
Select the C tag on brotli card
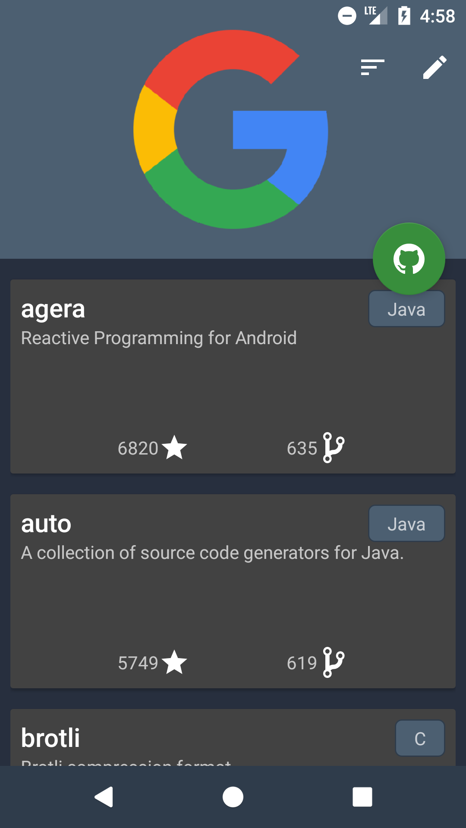[x=420, y=738]
